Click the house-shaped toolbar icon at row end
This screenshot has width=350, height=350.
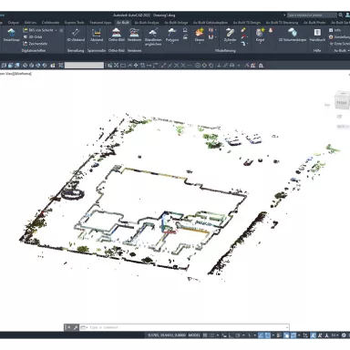(261, 66)
